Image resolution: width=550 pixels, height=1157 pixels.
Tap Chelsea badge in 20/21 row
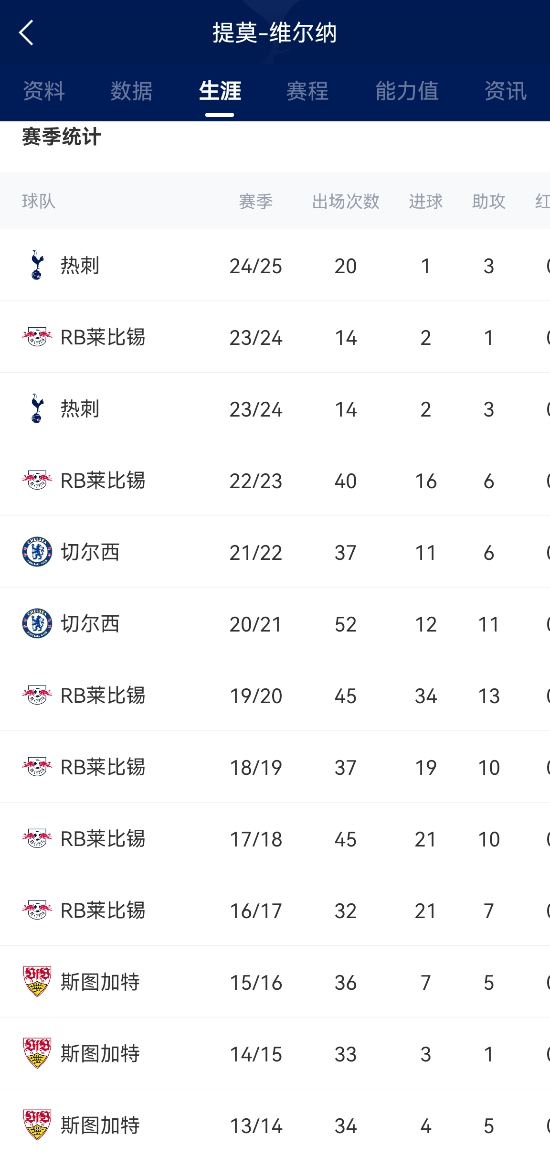click(x=37, y=623)
